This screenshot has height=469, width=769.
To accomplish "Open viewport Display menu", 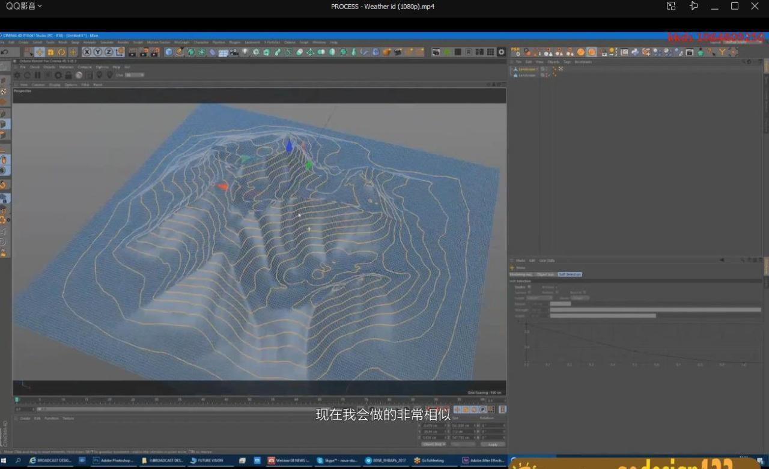I will 55,85.
